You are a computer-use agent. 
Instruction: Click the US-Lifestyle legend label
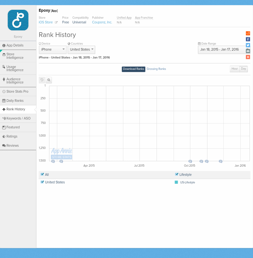(188, 182)
